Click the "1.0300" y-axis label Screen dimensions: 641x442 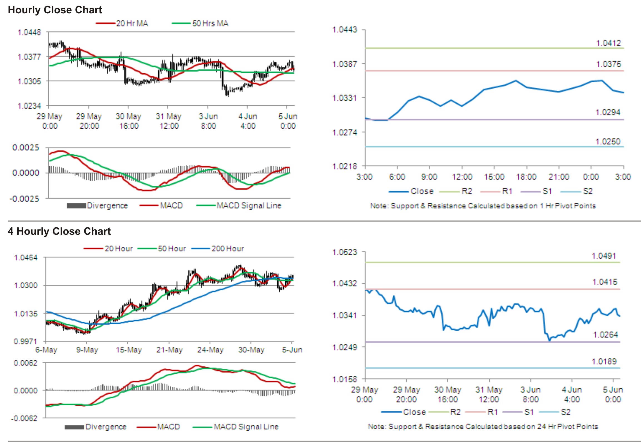pyautogui.click(x=26, y=285)
